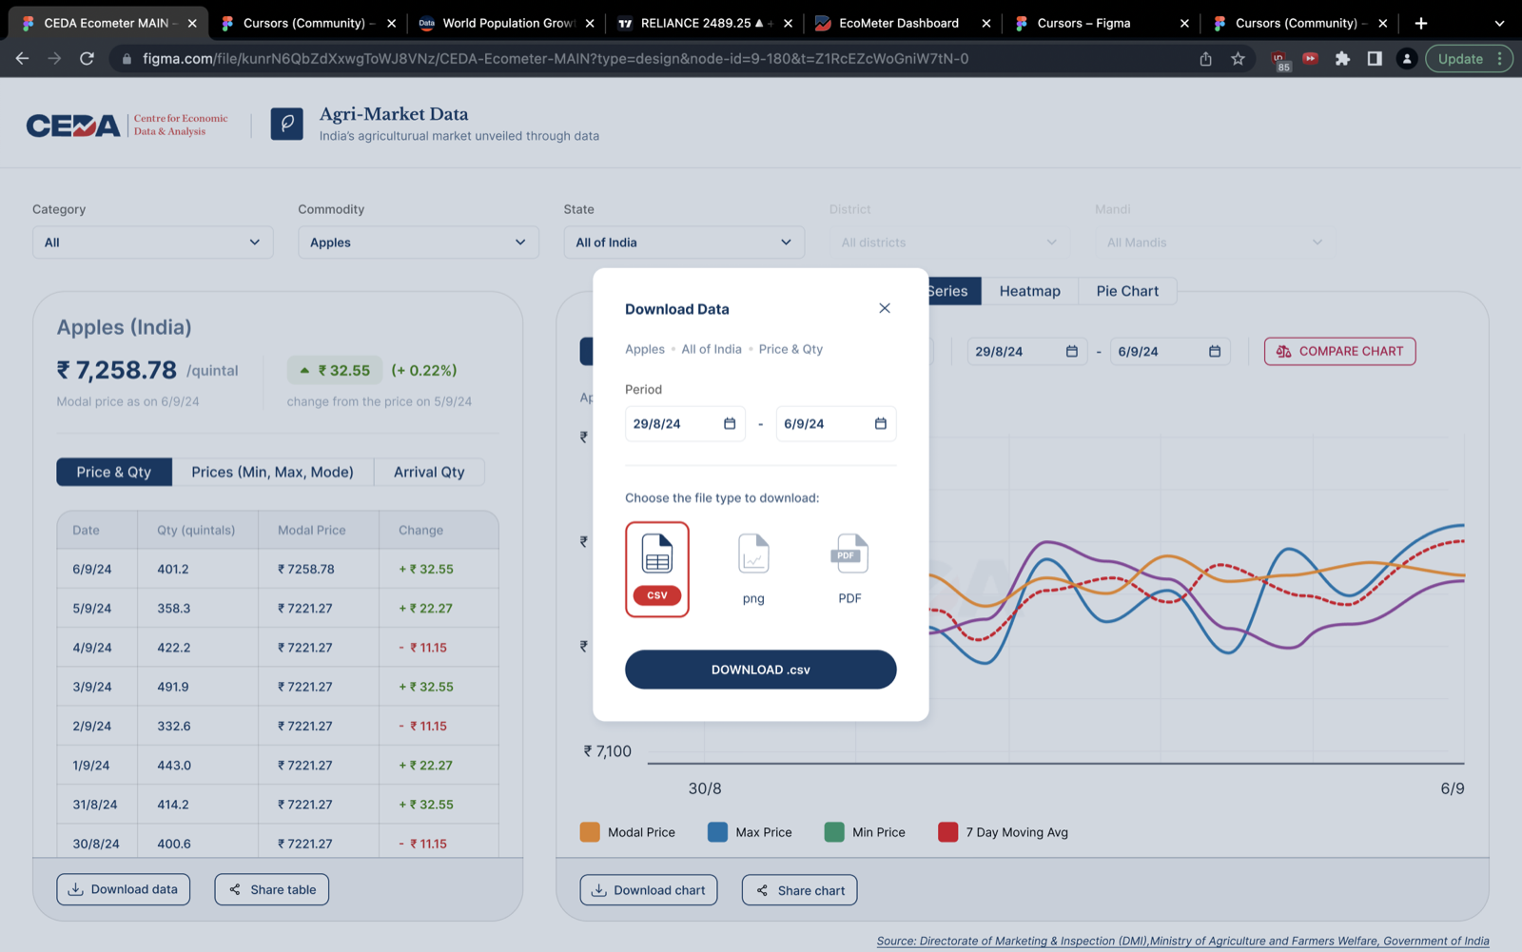Toggle Max Price legend blue swatch
1522x952 pixels.
pos(717,832)
